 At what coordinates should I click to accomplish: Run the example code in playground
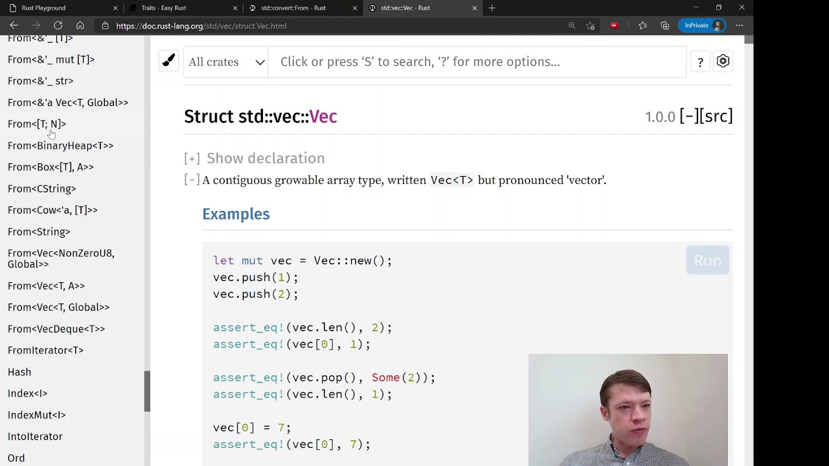click(x=707, y=260)
